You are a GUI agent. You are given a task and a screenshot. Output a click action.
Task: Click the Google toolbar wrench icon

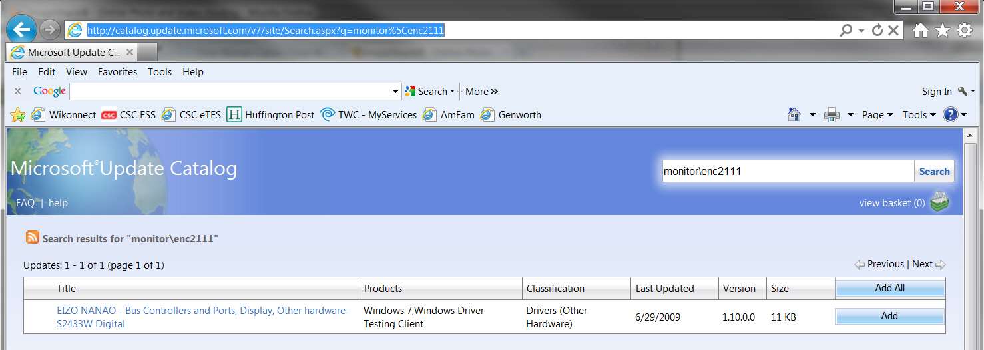(x=963, y=91)
